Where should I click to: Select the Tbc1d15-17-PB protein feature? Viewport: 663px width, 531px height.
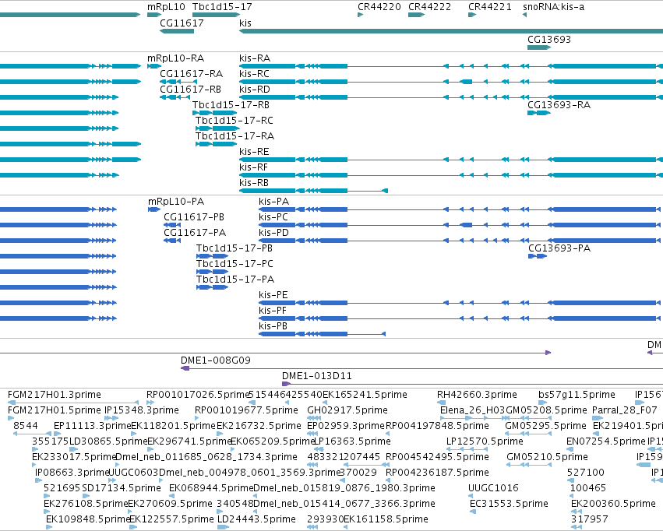pos(212,256)
